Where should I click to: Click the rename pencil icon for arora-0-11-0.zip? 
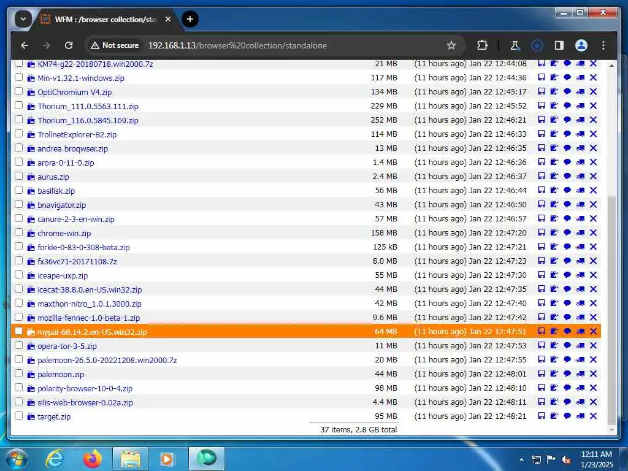pyautogui.click(x=554, y=162)
